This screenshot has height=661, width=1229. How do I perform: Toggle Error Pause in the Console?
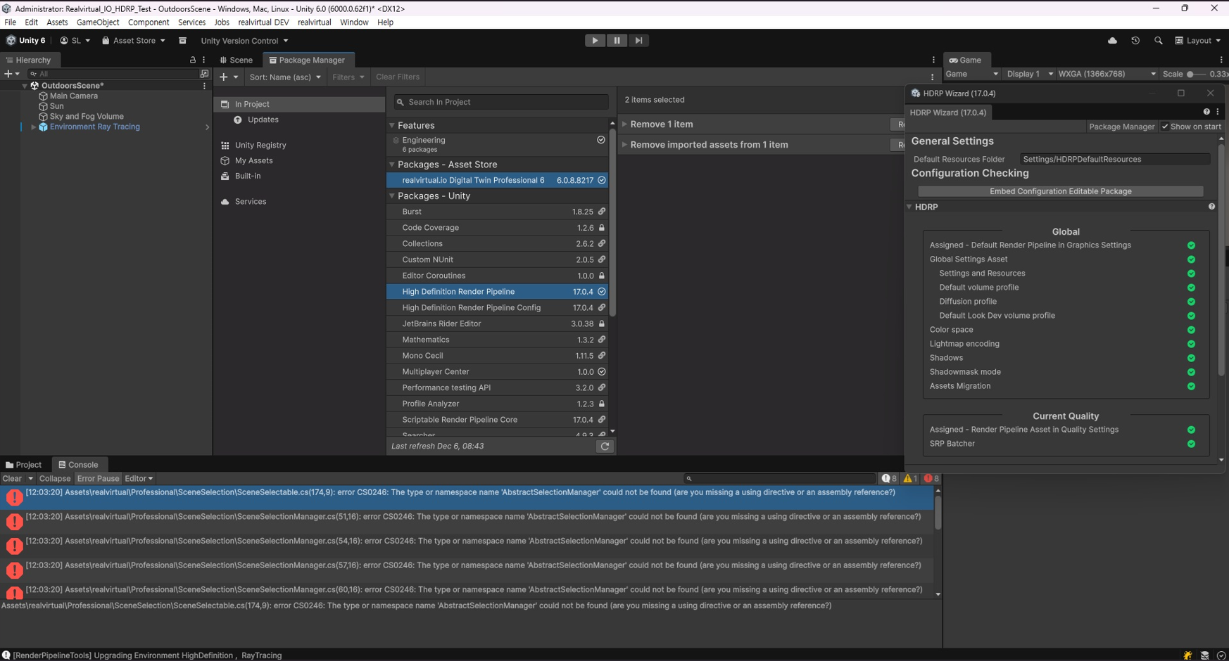(x=98, y=479)
